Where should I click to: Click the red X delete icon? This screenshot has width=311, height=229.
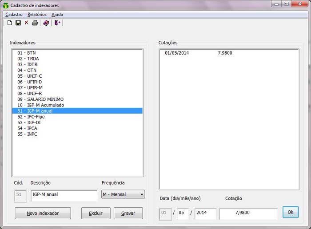click(x=26, y=23)
